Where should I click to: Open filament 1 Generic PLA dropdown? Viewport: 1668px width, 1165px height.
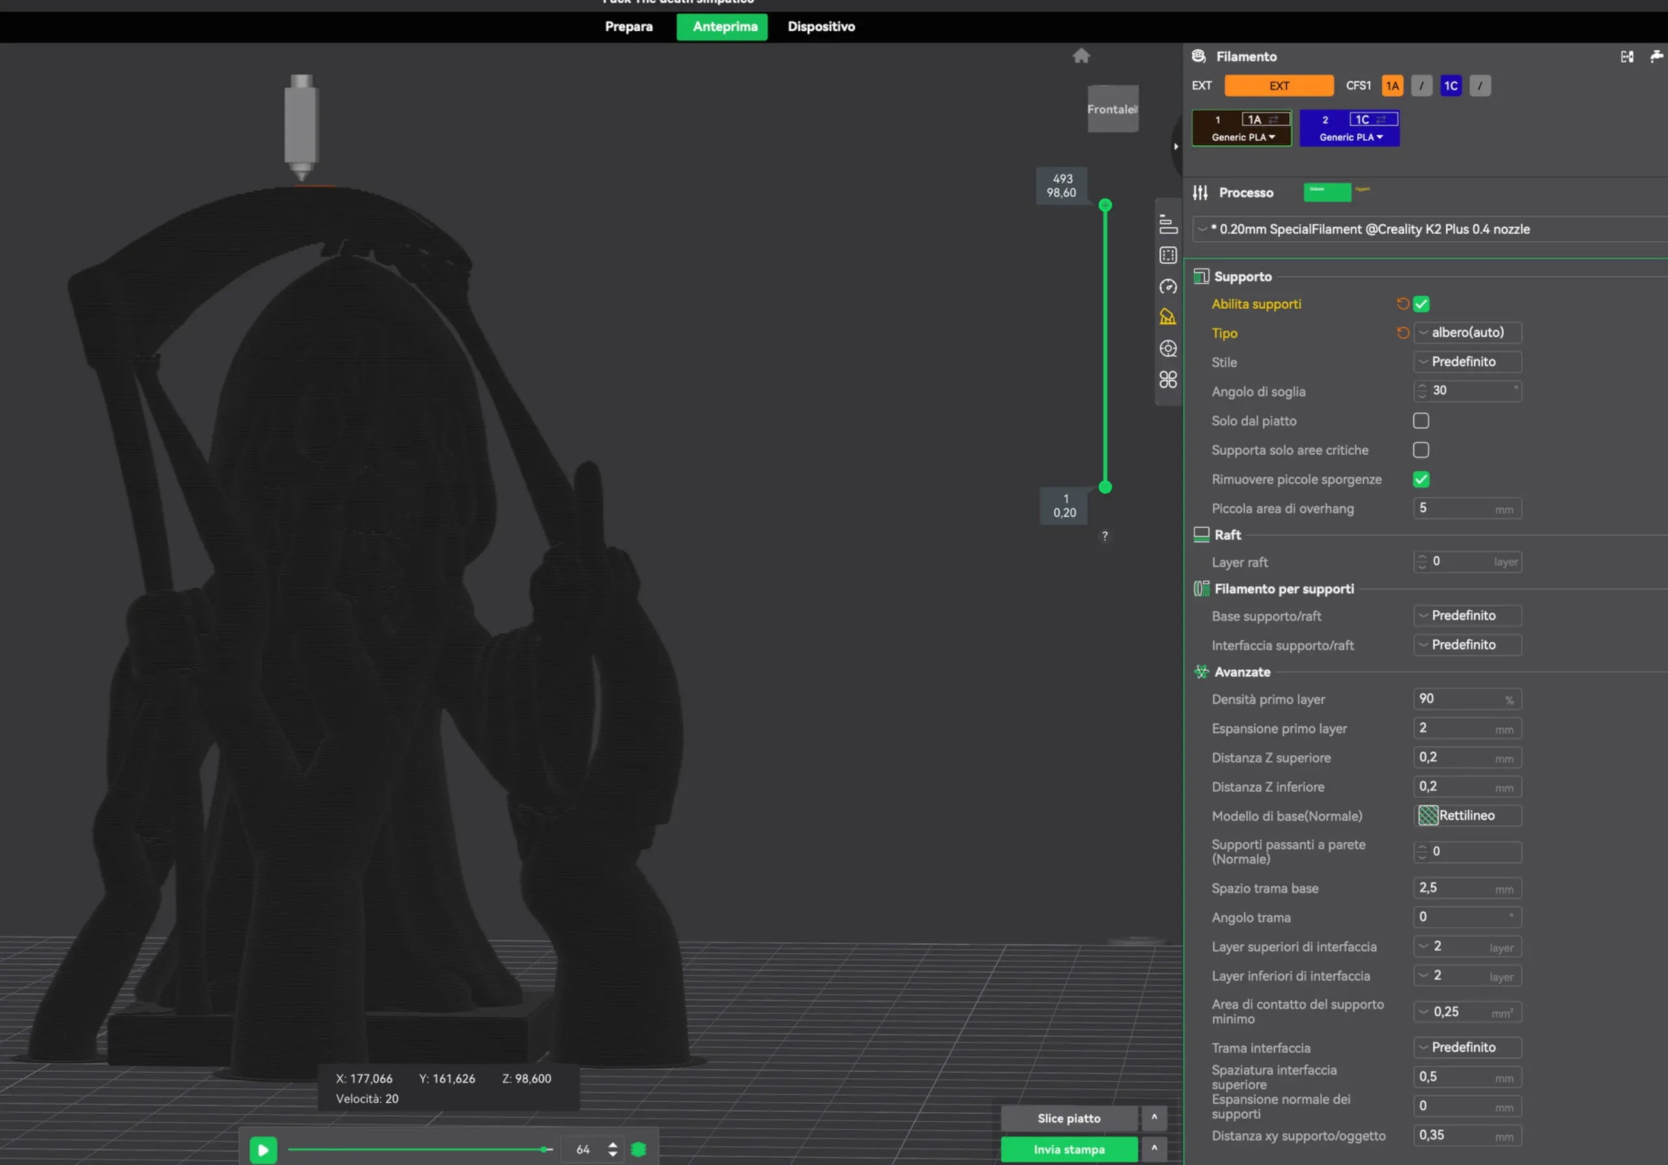[x=1243, y=137]
